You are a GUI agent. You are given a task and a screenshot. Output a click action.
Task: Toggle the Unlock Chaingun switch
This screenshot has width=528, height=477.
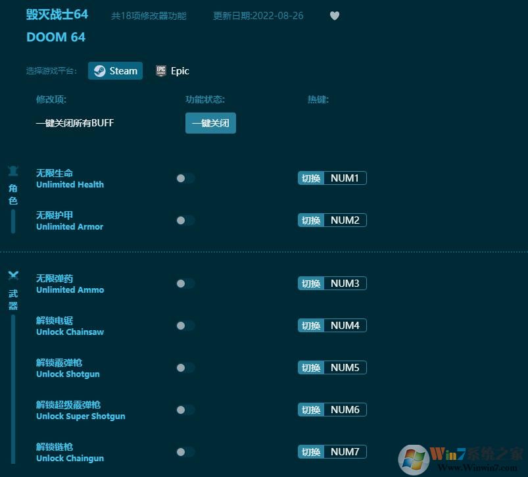(x=185, y=451)
